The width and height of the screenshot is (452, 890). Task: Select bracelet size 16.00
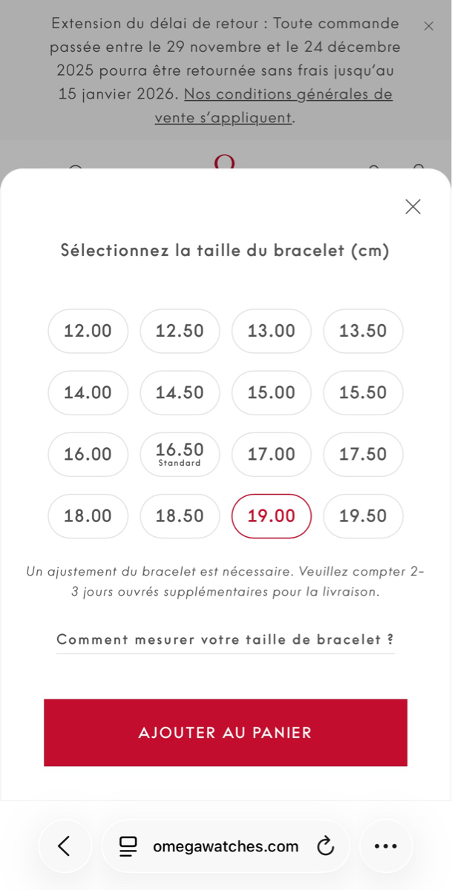pos(88,454)
